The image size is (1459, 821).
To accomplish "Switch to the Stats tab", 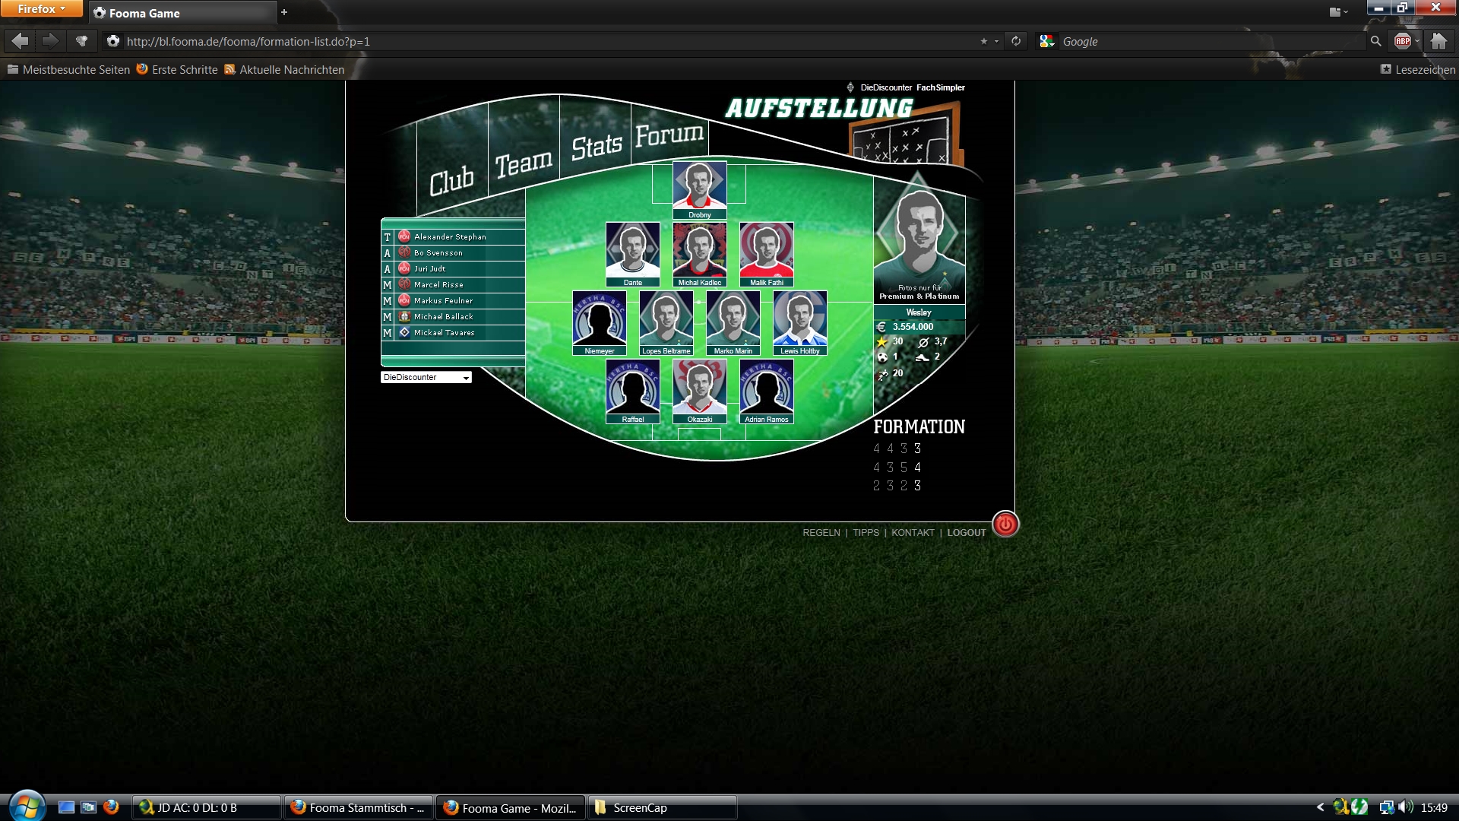I will [597, 146].
